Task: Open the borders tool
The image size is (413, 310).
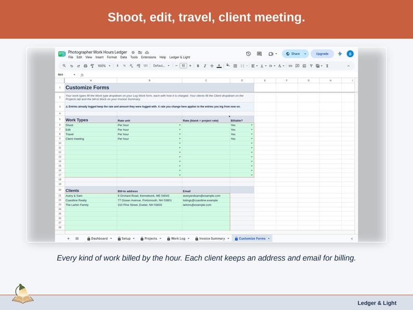Action: [235, 66]
